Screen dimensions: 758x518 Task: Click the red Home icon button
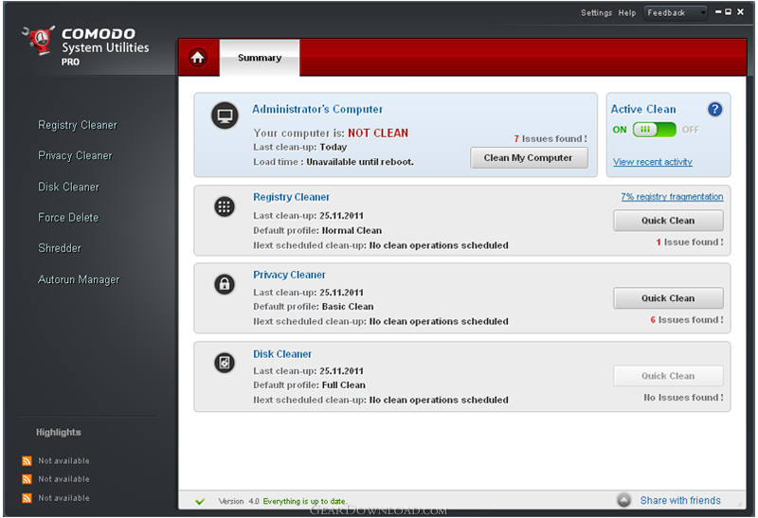click(197, 58)
